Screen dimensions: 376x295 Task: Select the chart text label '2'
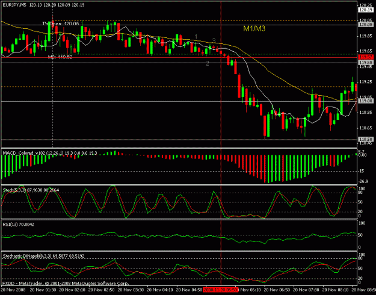208,64
